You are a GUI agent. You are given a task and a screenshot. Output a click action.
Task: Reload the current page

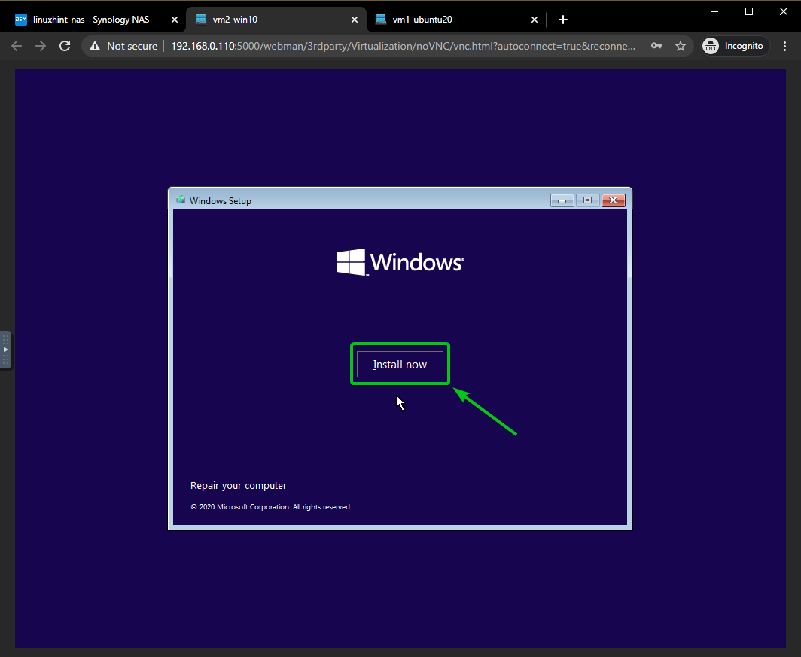pyautogui.click(x=65, y=46)
